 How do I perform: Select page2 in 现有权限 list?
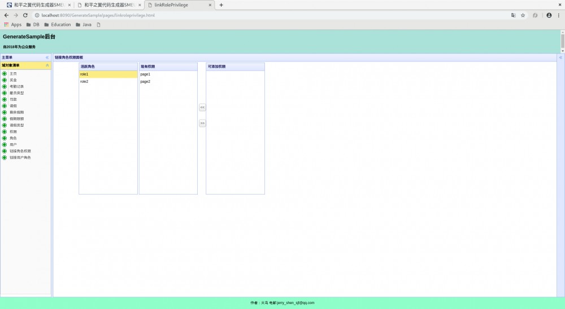[x=168, y=82]
